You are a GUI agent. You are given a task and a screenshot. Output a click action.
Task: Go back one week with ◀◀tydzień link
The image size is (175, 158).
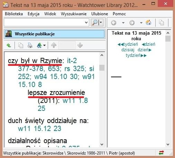coord(128,44)
